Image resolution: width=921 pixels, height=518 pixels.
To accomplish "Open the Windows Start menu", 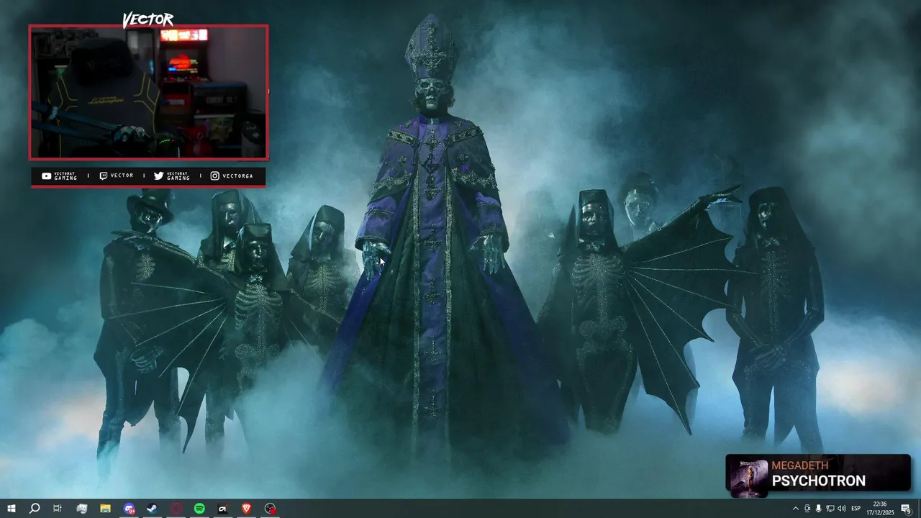I will click(x=12, y=509).
